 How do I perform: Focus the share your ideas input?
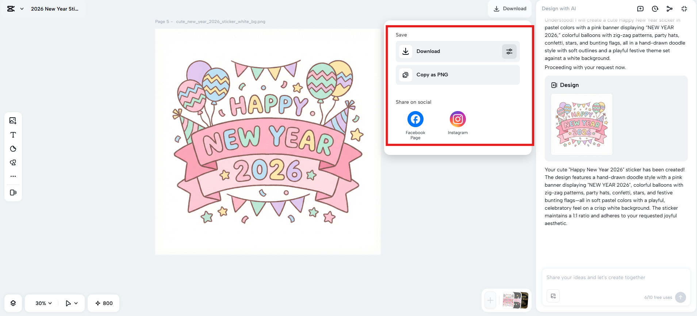[x=616, y=278]
